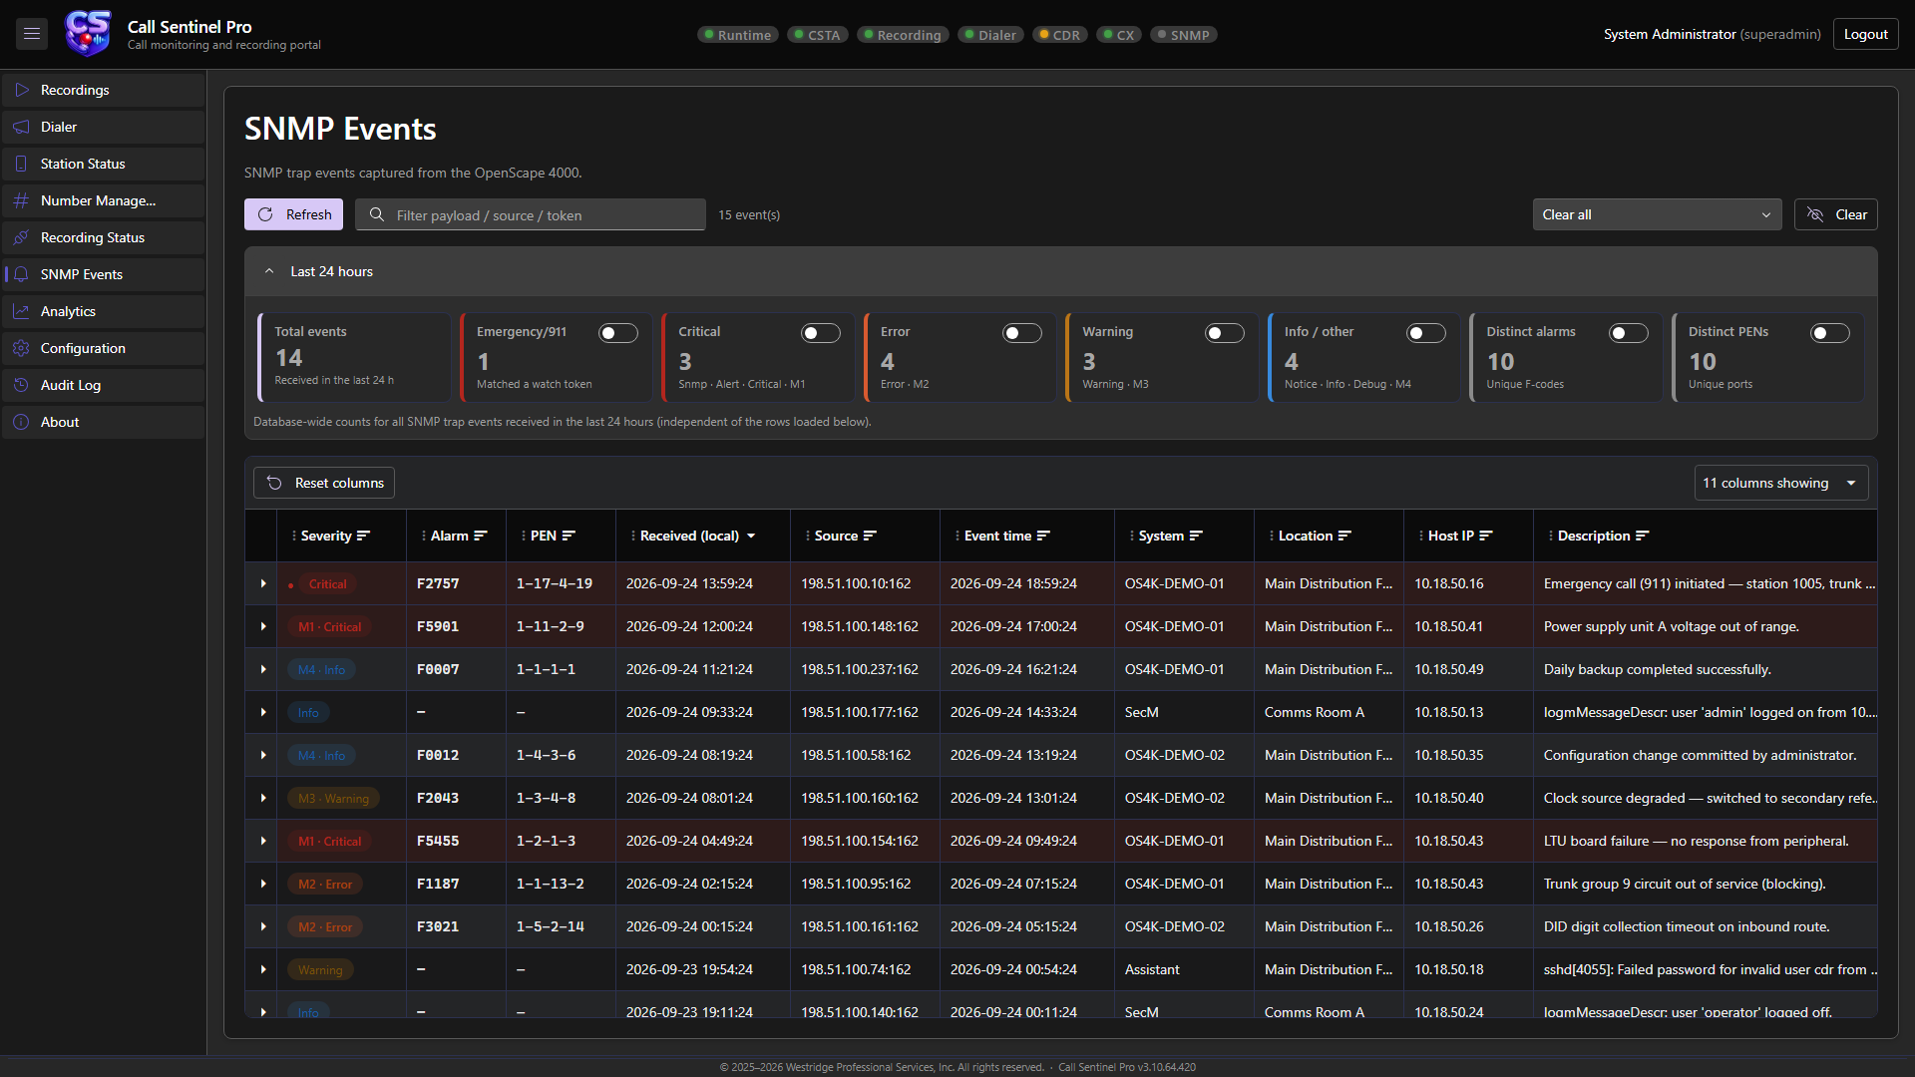Click the SNMP status pill
Screen dimensions: 1915x1077
1184,35
